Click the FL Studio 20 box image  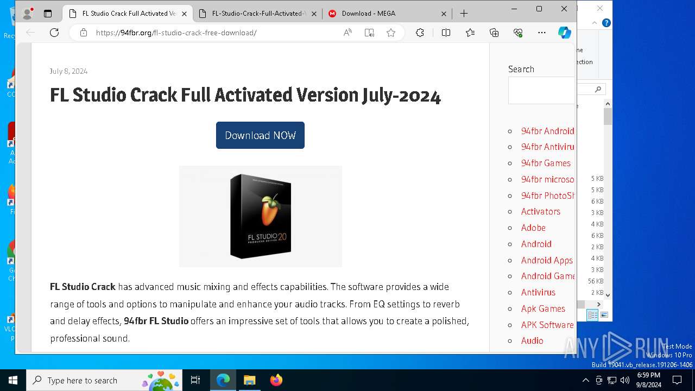coord(261,216)
